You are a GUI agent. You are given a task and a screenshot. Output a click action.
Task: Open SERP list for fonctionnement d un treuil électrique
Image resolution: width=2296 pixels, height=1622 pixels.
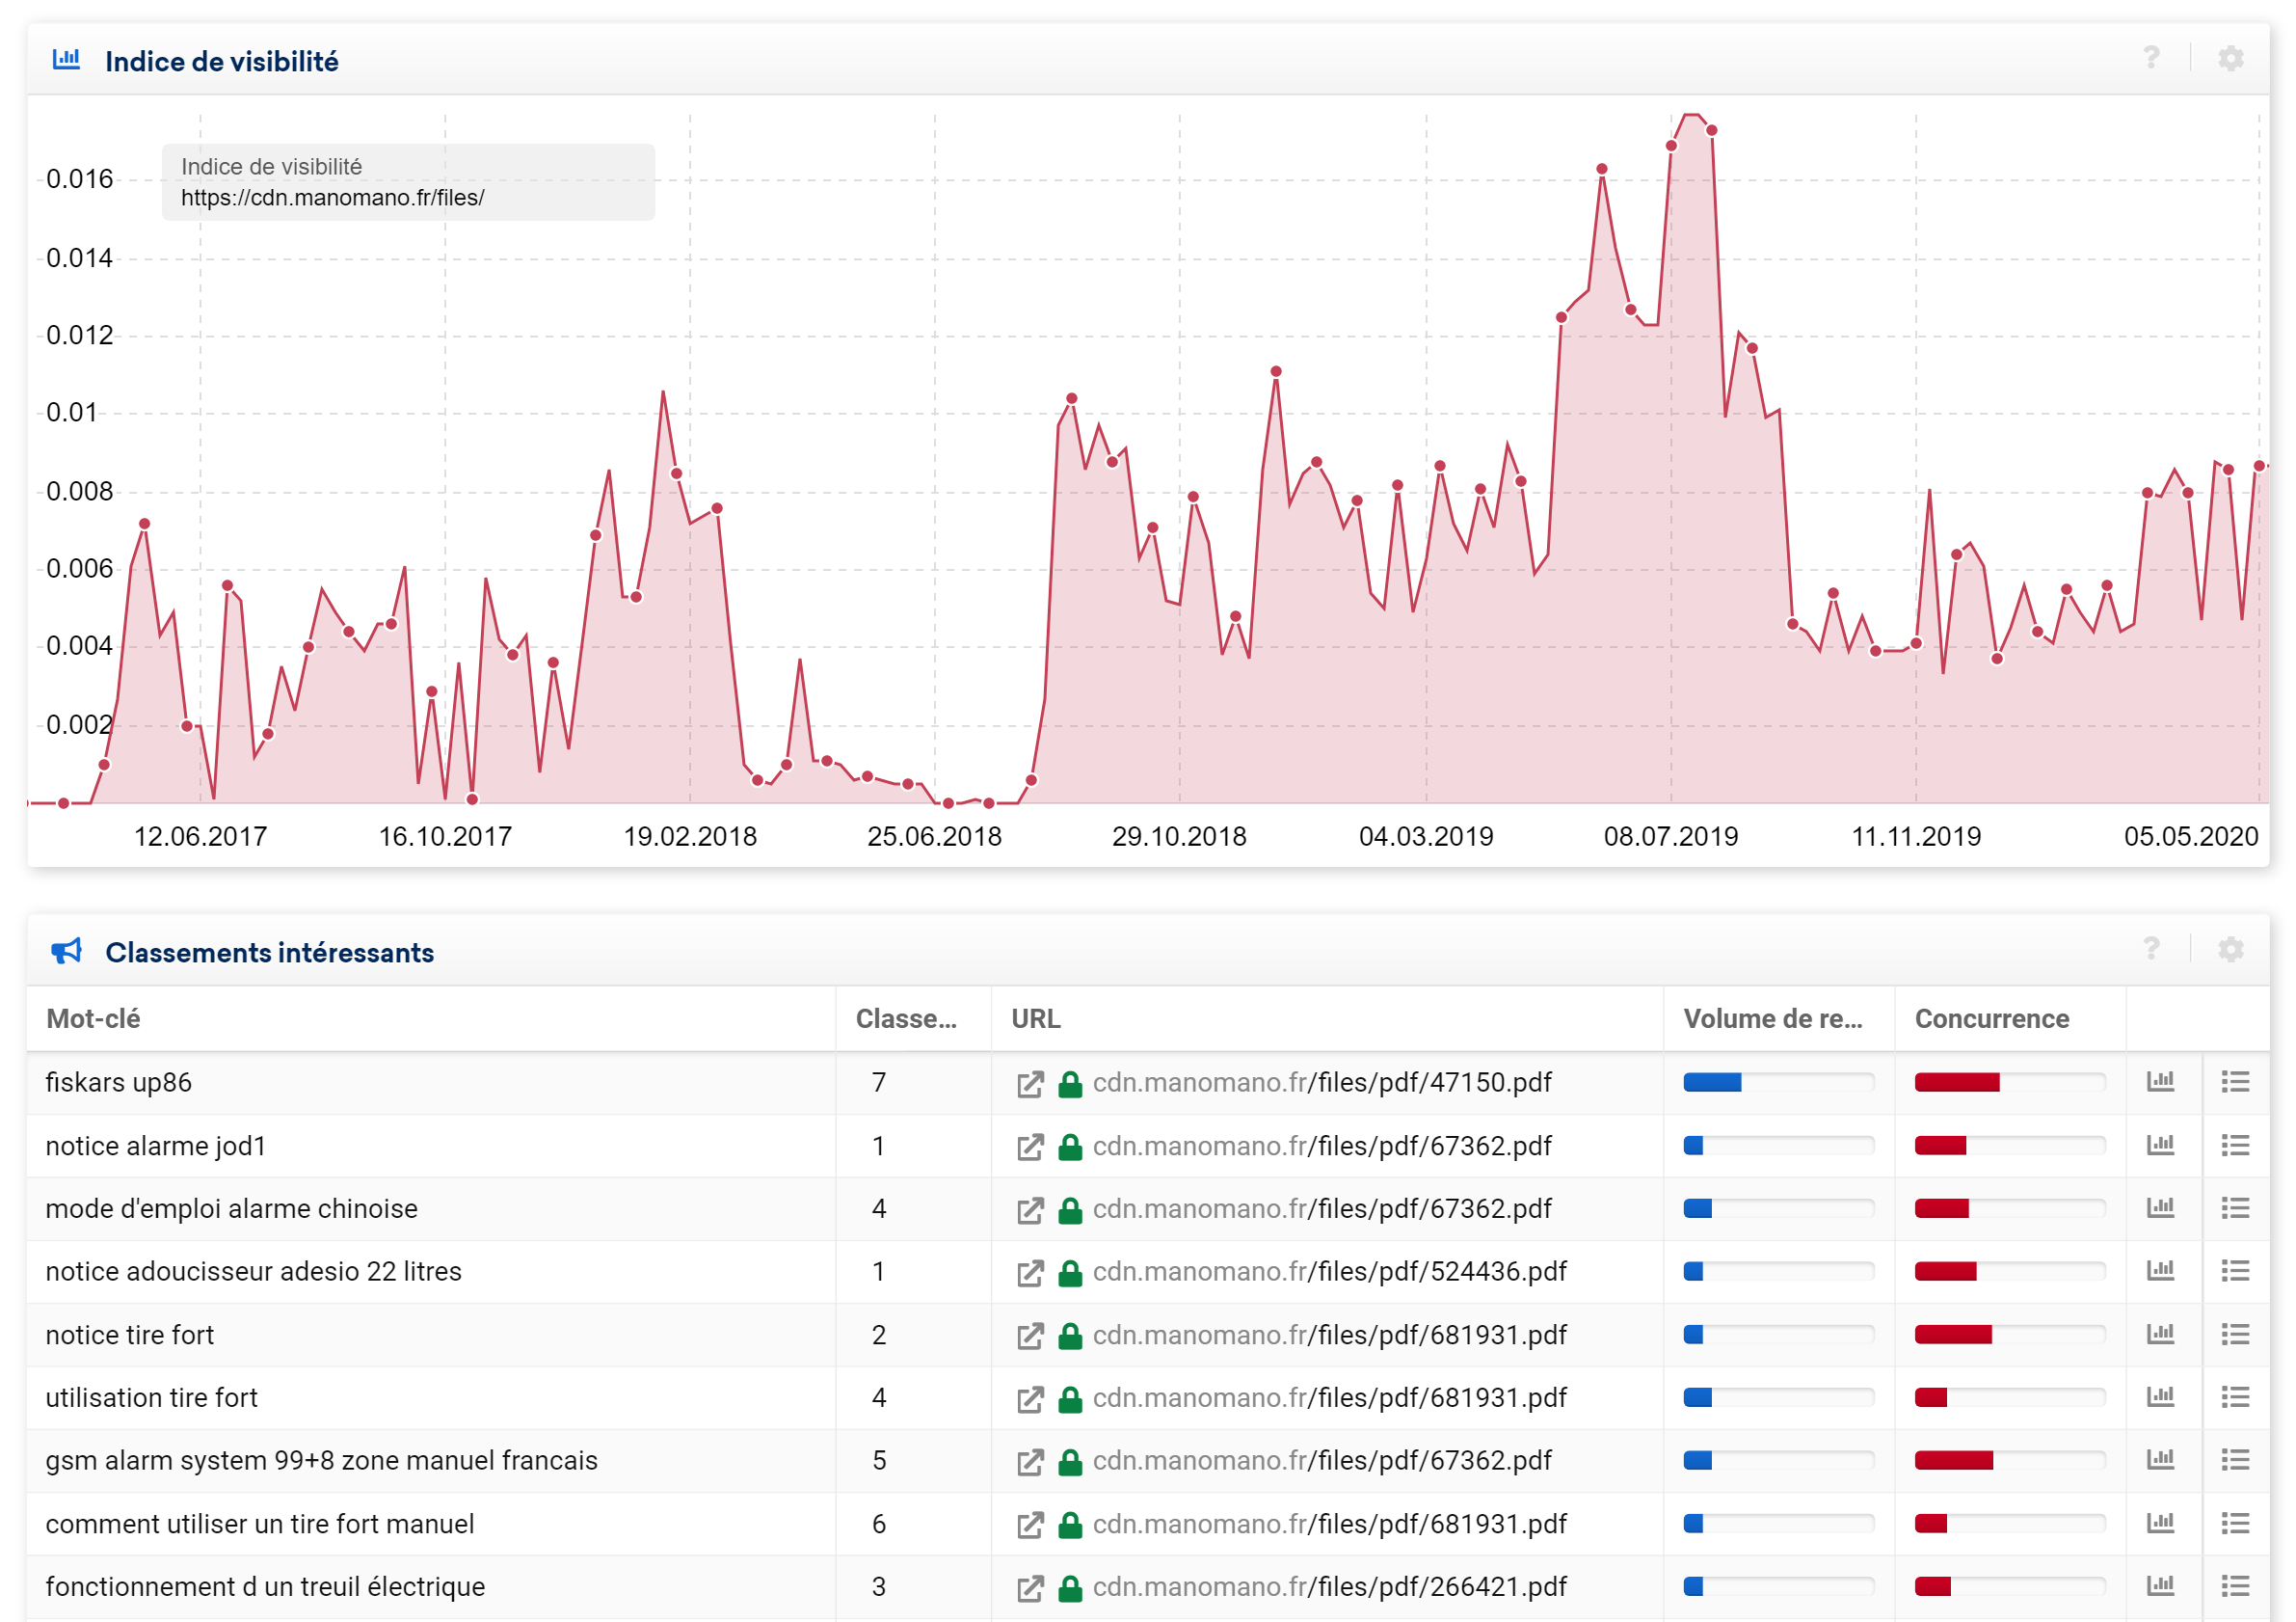click(2235, 1586)
